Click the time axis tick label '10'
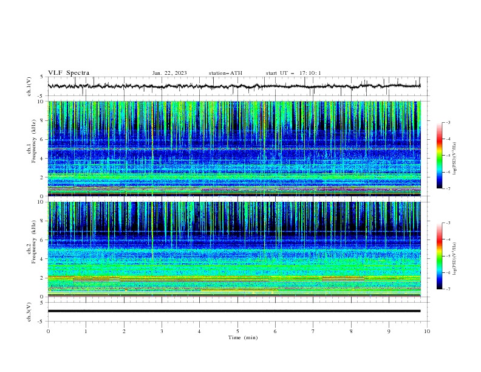The height and width of the screenshot is (372, 481). click(x=427, y=331)
